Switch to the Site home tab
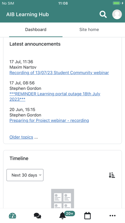The width and height of the screenshot is (125, 223). click(x=89, y=29)
